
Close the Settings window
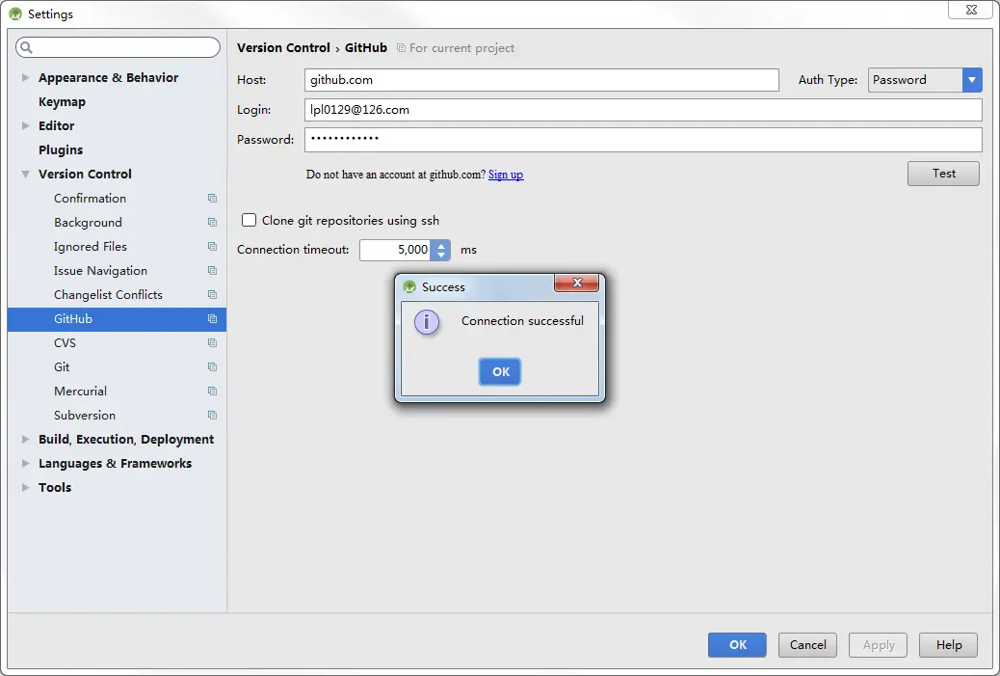tap(971, 10)
